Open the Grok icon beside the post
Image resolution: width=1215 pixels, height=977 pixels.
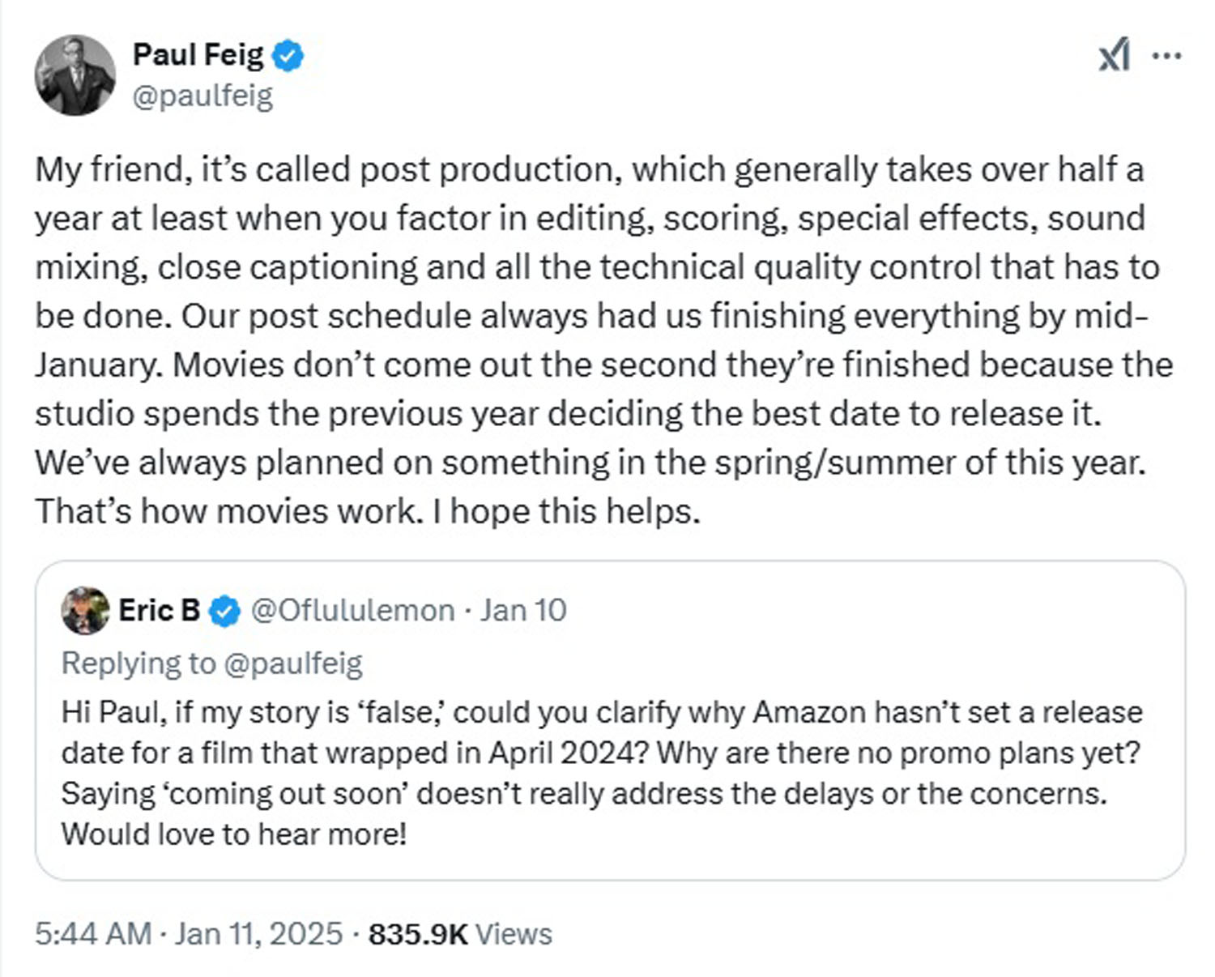[x=1114, y=56]
